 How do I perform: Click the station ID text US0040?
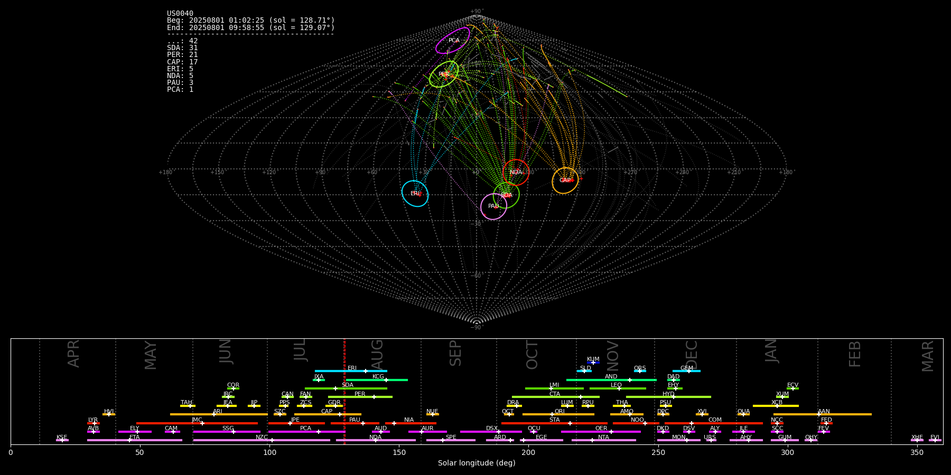180,14
